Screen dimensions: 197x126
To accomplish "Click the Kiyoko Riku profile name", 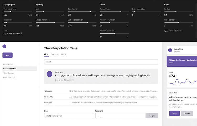I will tap(178, 49).
